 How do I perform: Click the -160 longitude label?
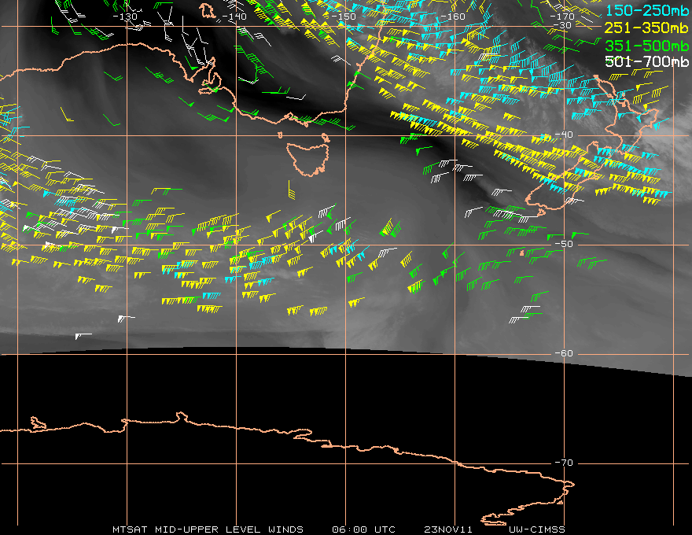pos(452,17)
